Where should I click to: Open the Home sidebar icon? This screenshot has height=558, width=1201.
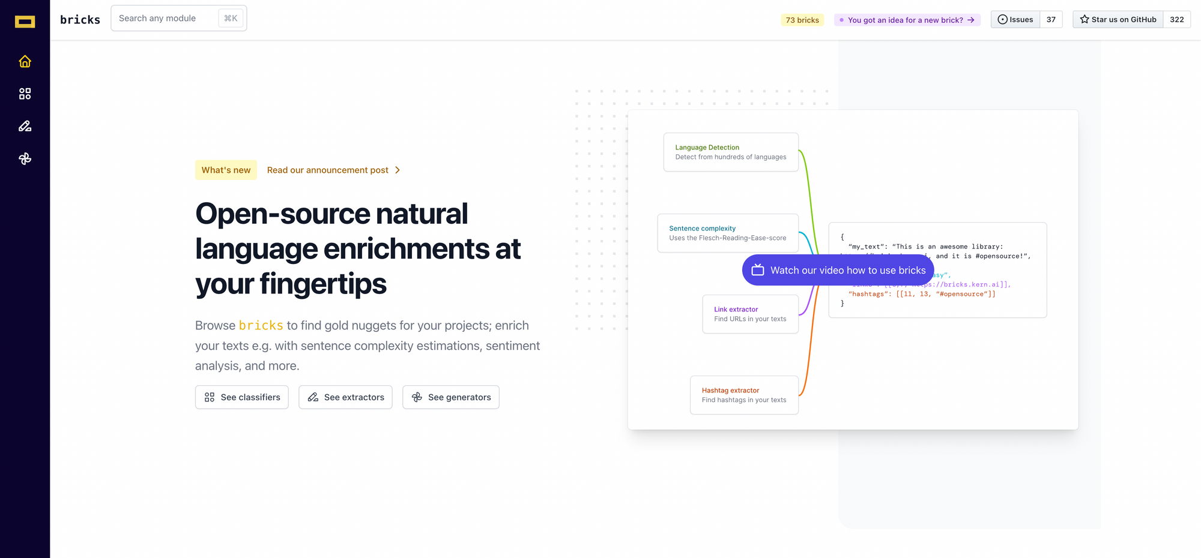pyautogui.click(x=25, y=61)
